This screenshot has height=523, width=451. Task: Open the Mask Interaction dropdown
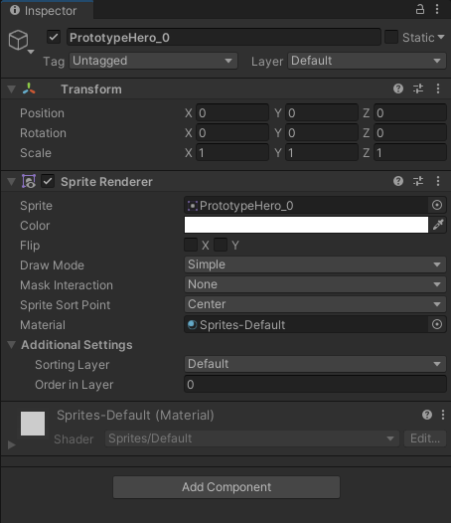[315, 284]
